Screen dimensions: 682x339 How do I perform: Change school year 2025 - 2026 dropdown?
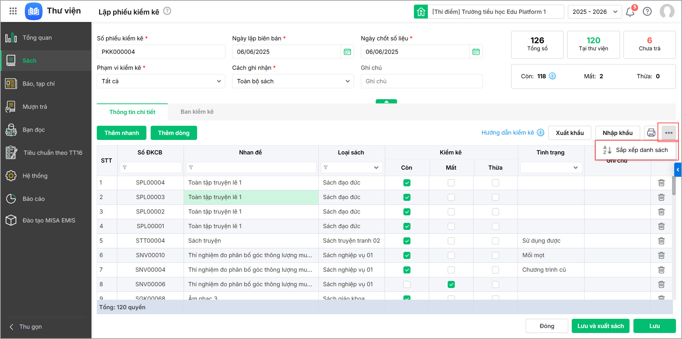coord(594,12)
